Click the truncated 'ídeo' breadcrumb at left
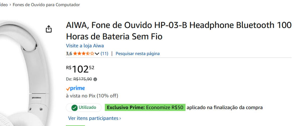Viewport: 298px width, 126px height. tap(4, 5)
